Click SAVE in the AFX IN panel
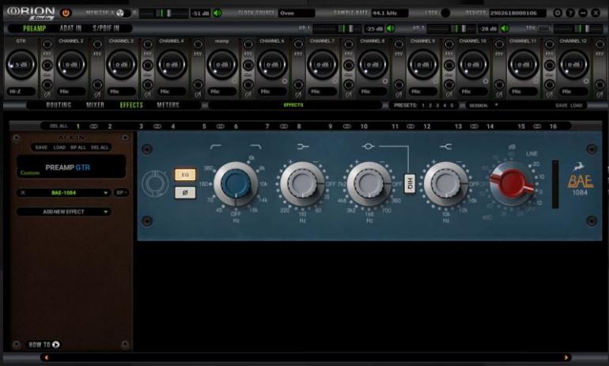The image size is (609, 366). click(x=41, y=148)
